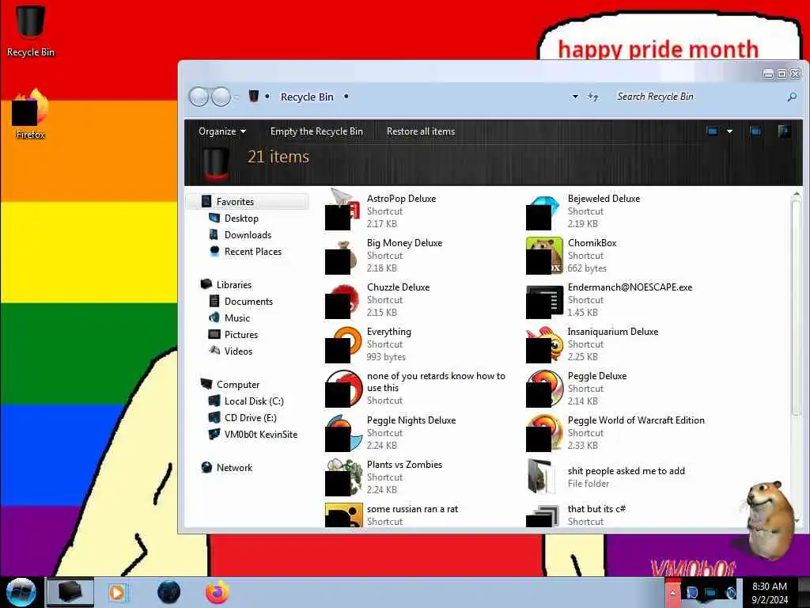The width and height of the screenshot is (810, 608).
Task: Click the file list vertical scrollbar
Action: click(x=796, y=308)
